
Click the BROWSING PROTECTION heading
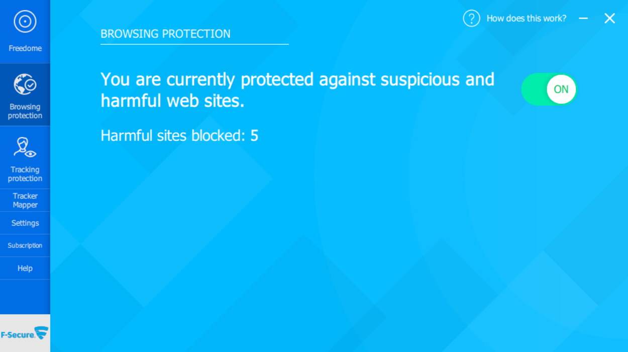point(165,34)
